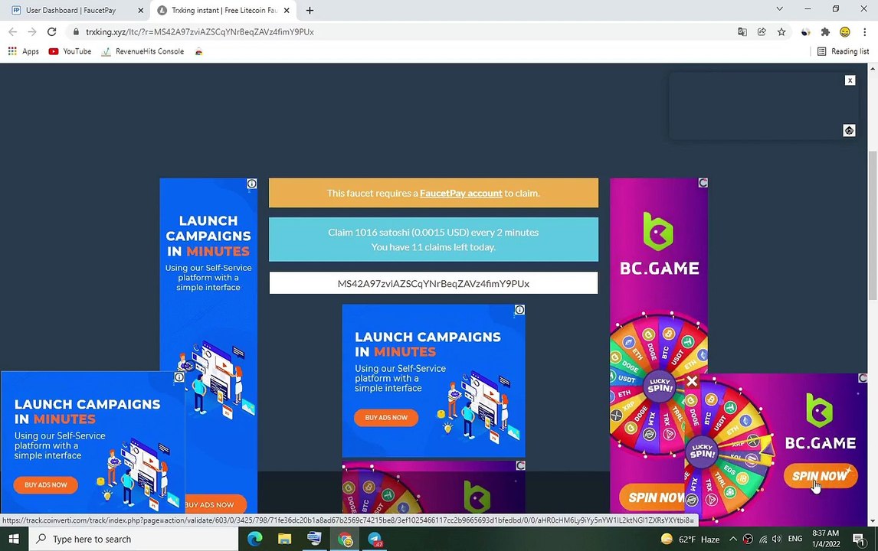
Task: Bookmark this page with the star icon
Action: [781, 32]
